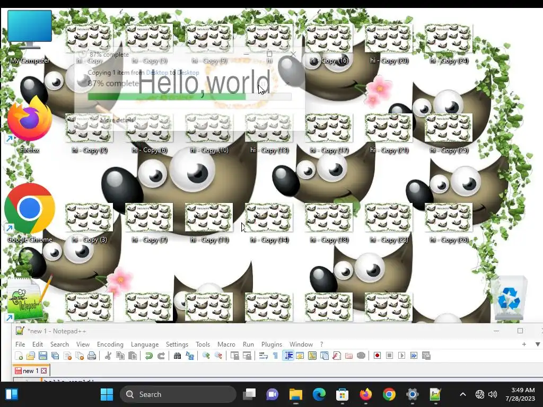Open the File menu in Notepad++

click(x=20, y=344)
